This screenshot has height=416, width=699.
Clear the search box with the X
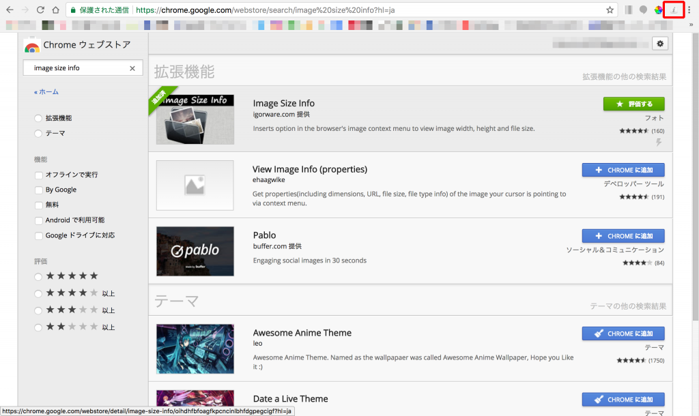point(132,68)
